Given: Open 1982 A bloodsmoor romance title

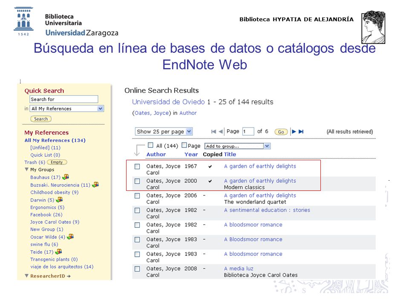Looking at the screenshot, I should click(x=253, y=224).
